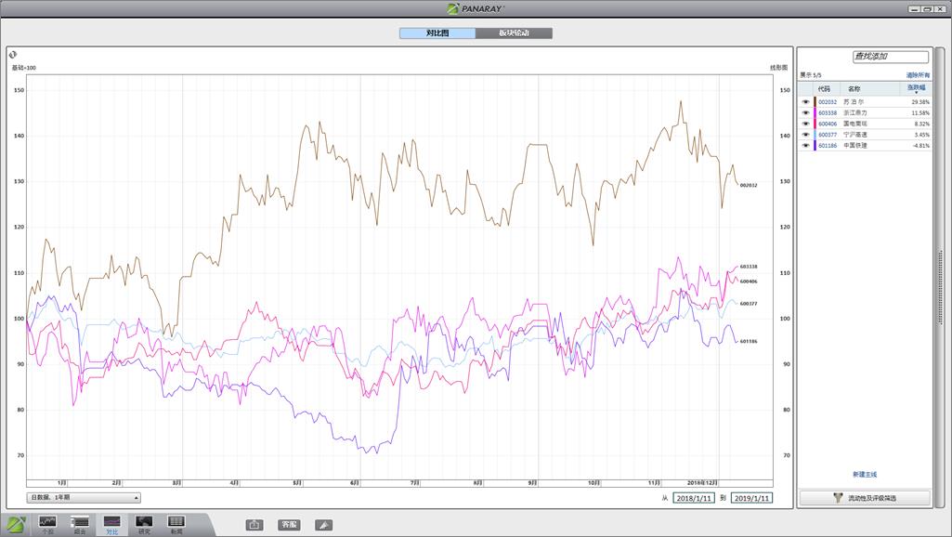The width and height of the screenshot is (952, 537).
Task: Focus the 查找添加 search input field
Action: click(890, 57)
